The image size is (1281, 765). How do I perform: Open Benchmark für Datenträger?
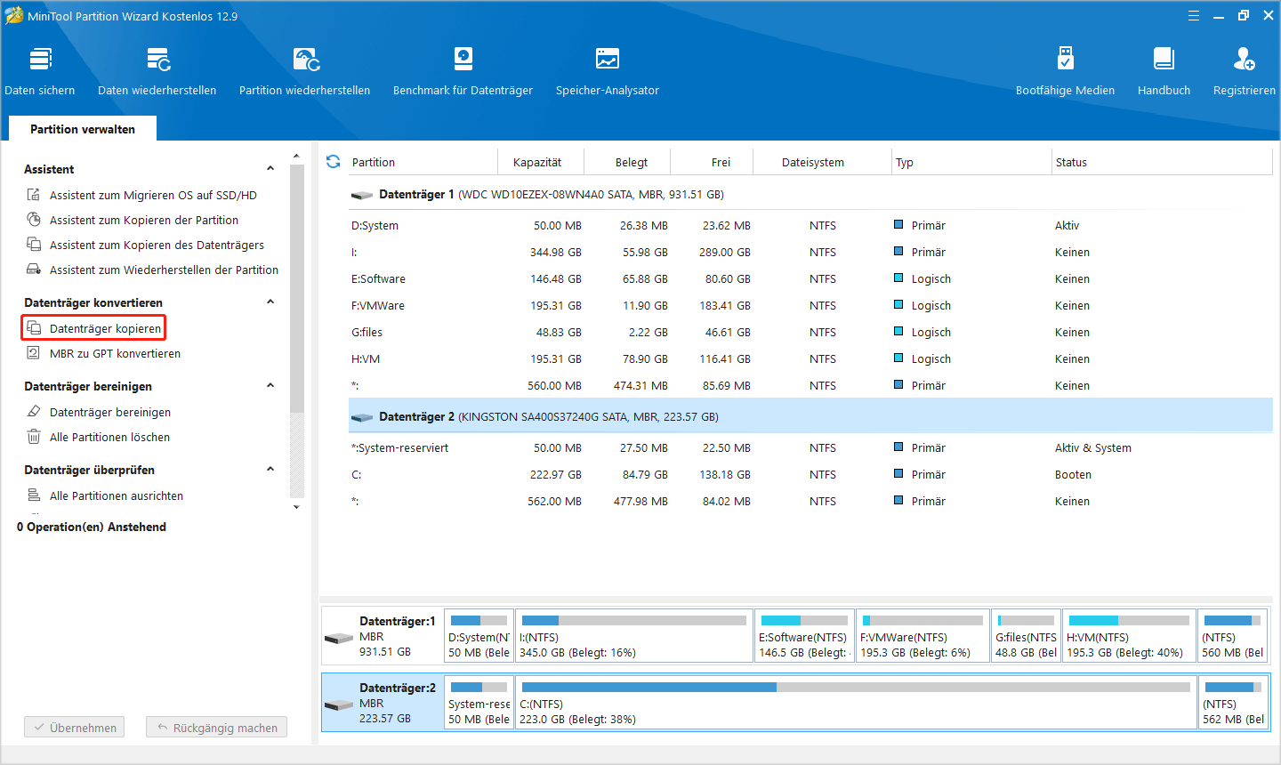pos(463,71)
